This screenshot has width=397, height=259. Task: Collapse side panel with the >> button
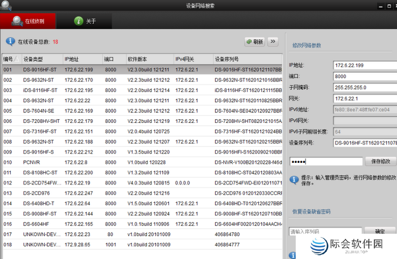click(x=273, y=41)
